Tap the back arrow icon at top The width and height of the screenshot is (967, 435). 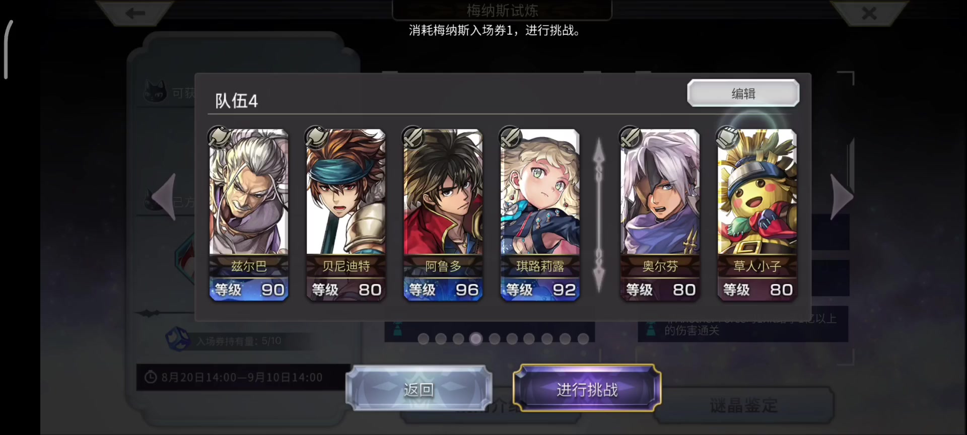pos(135,13)
